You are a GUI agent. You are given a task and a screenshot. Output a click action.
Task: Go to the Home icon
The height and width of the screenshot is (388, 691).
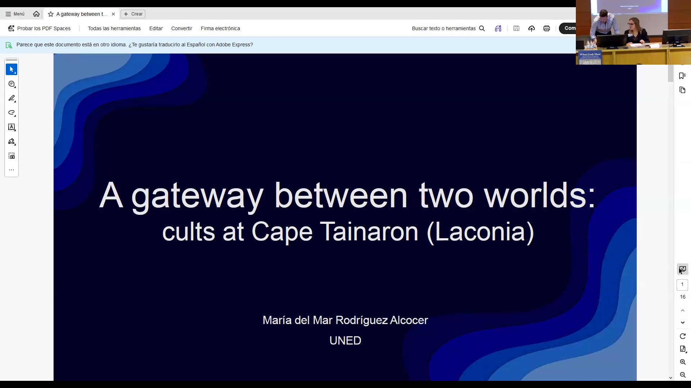point(36,14)
